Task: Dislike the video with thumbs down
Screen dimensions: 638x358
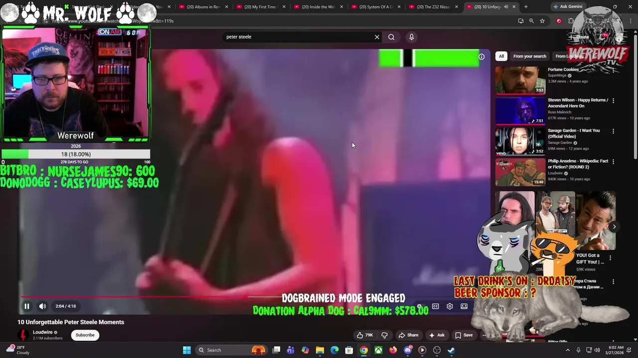Action: [x=384, y=335]
